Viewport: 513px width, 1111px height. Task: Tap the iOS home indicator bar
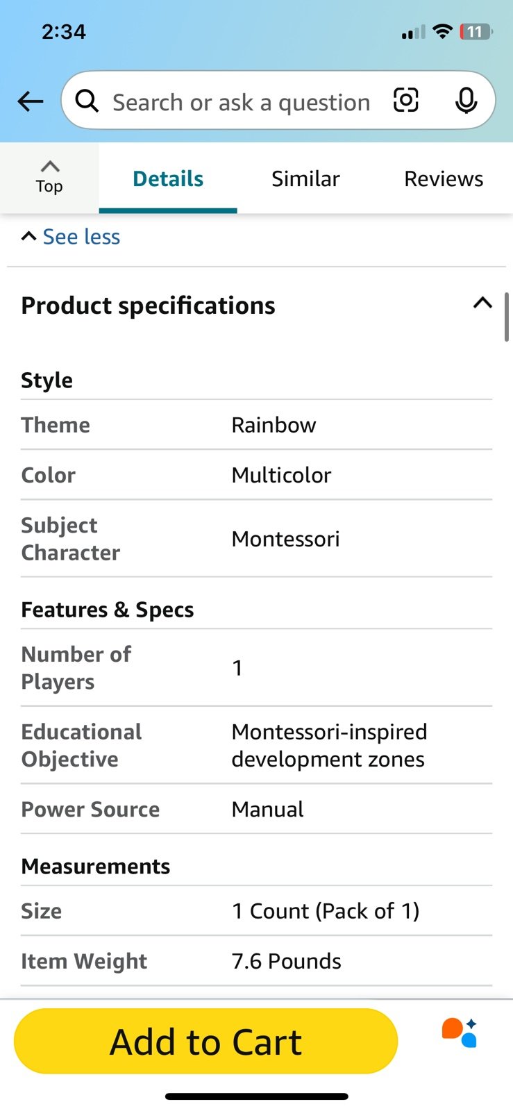(256, 1096)
